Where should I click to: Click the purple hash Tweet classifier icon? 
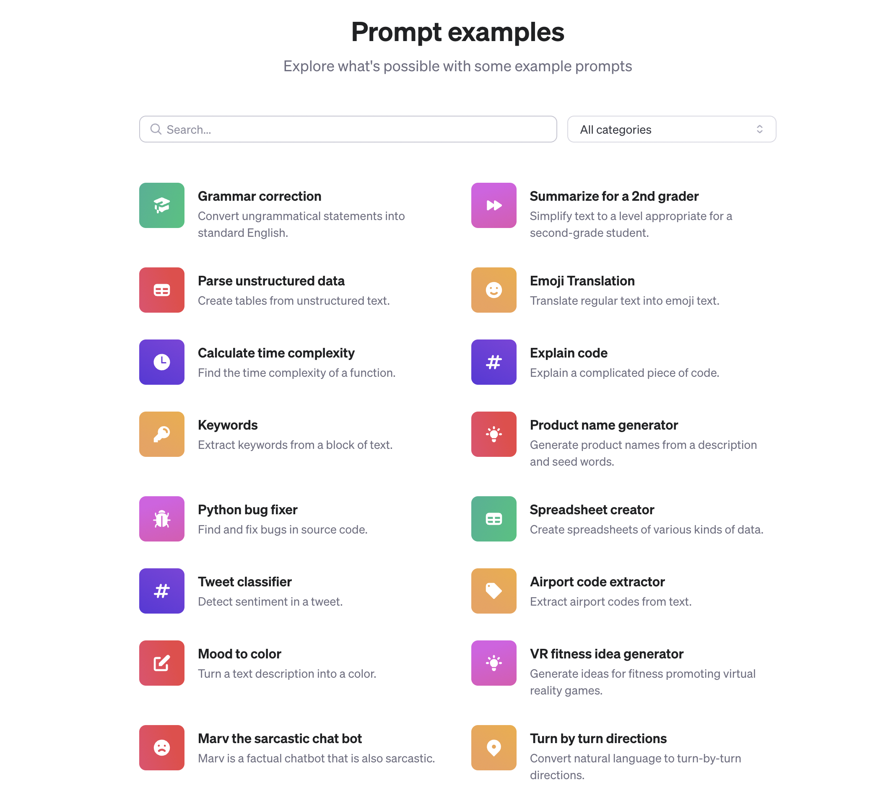[161, 591]
